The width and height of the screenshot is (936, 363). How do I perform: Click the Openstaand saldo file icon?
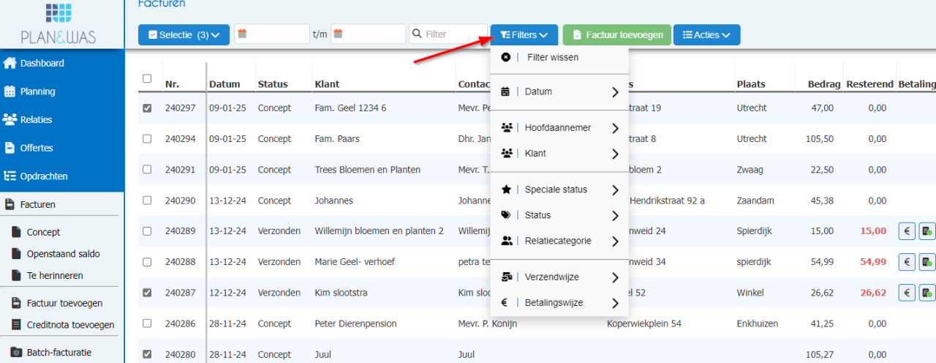tap(15, 254)
